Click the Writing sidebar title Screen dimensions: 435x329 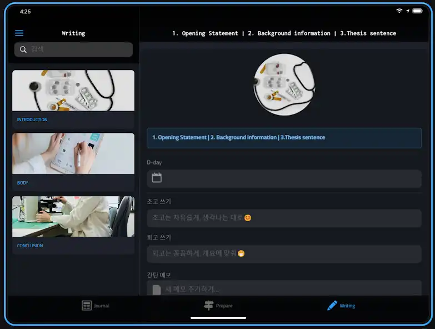point(73,33)
